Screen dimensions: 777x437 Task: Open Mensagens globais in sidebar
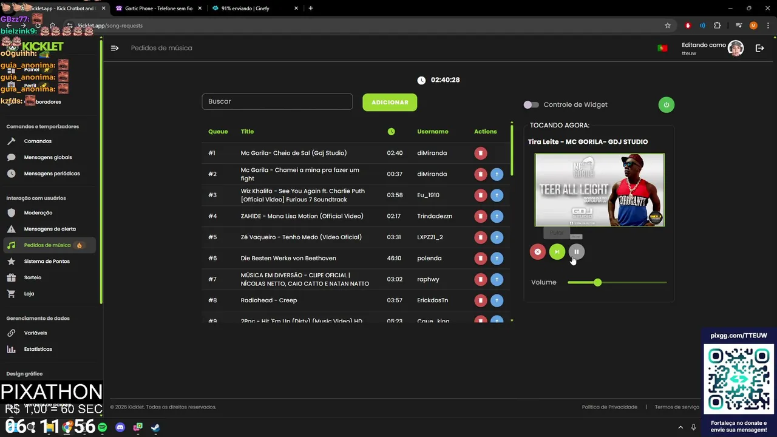click(x=47, y=157)
